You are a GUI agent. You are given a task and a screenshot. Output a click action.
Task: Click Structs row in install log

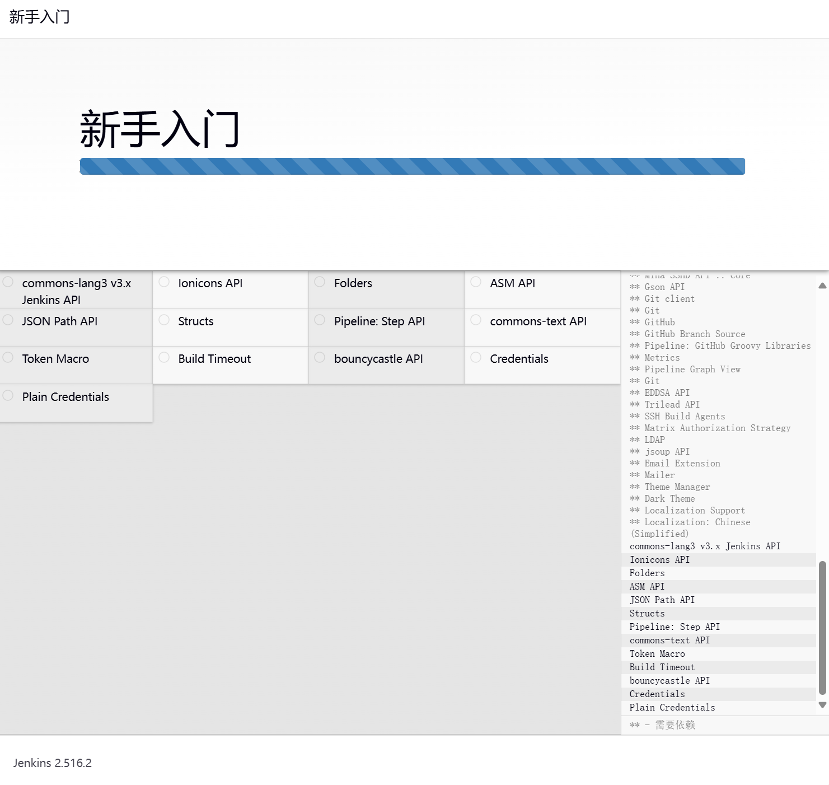[x=719, y=614]
